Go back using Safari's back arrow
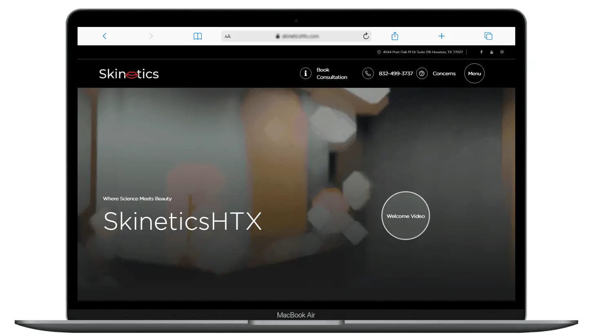Image resolution: width=603 pixels, height=336 pixels. (105, 36)
